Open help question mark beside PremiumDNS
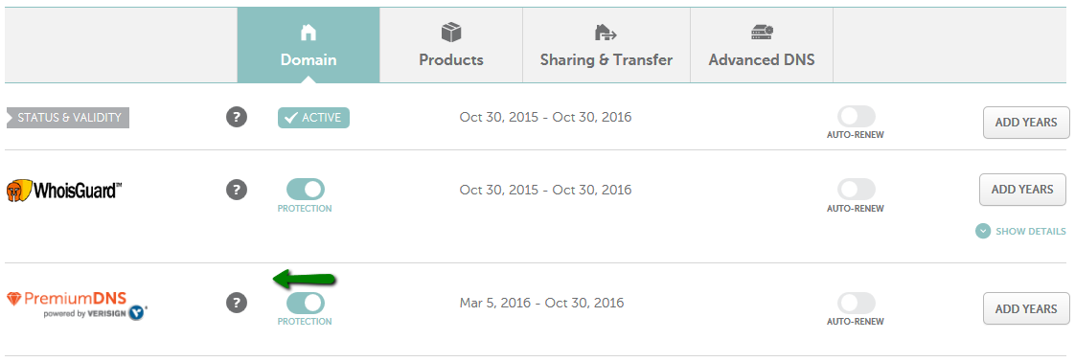This screenshot has height=362, width=1075. [x=237, y=303]
